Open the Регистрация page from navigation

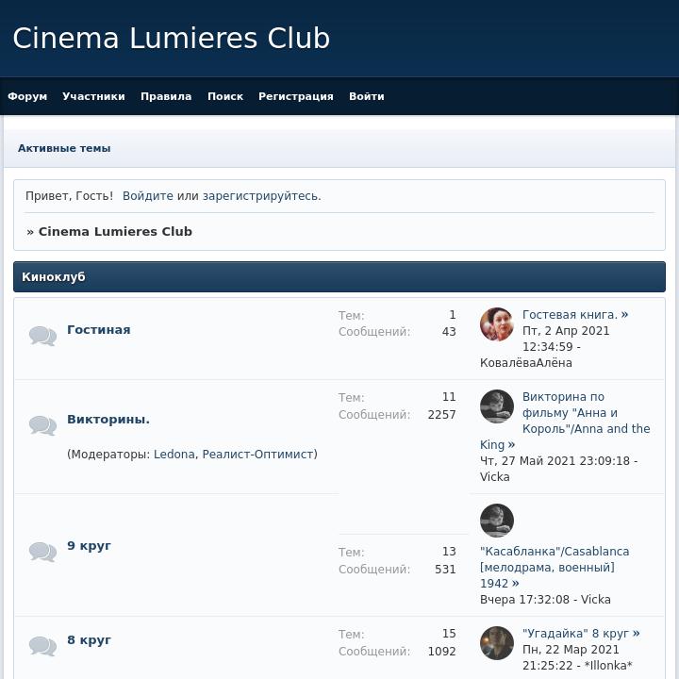pos(296,96)
